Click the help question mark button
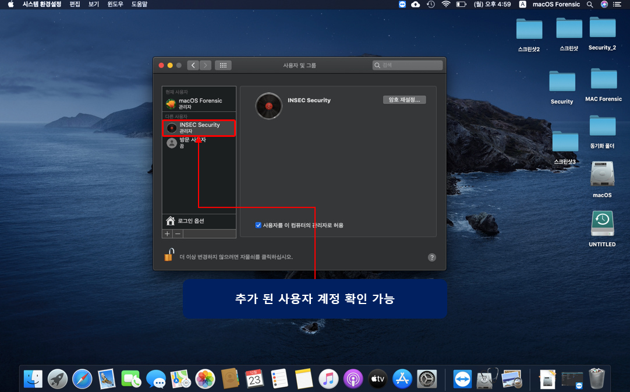630x392 pixels. 432,257
